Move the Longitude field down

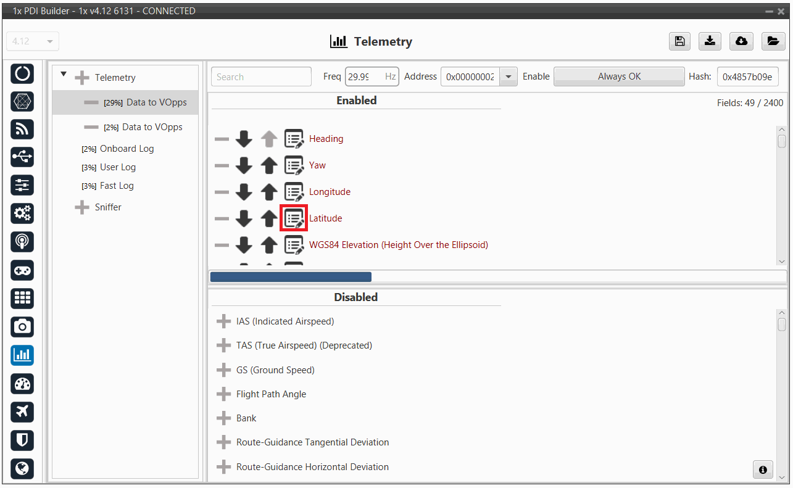[x=244, y=192]
